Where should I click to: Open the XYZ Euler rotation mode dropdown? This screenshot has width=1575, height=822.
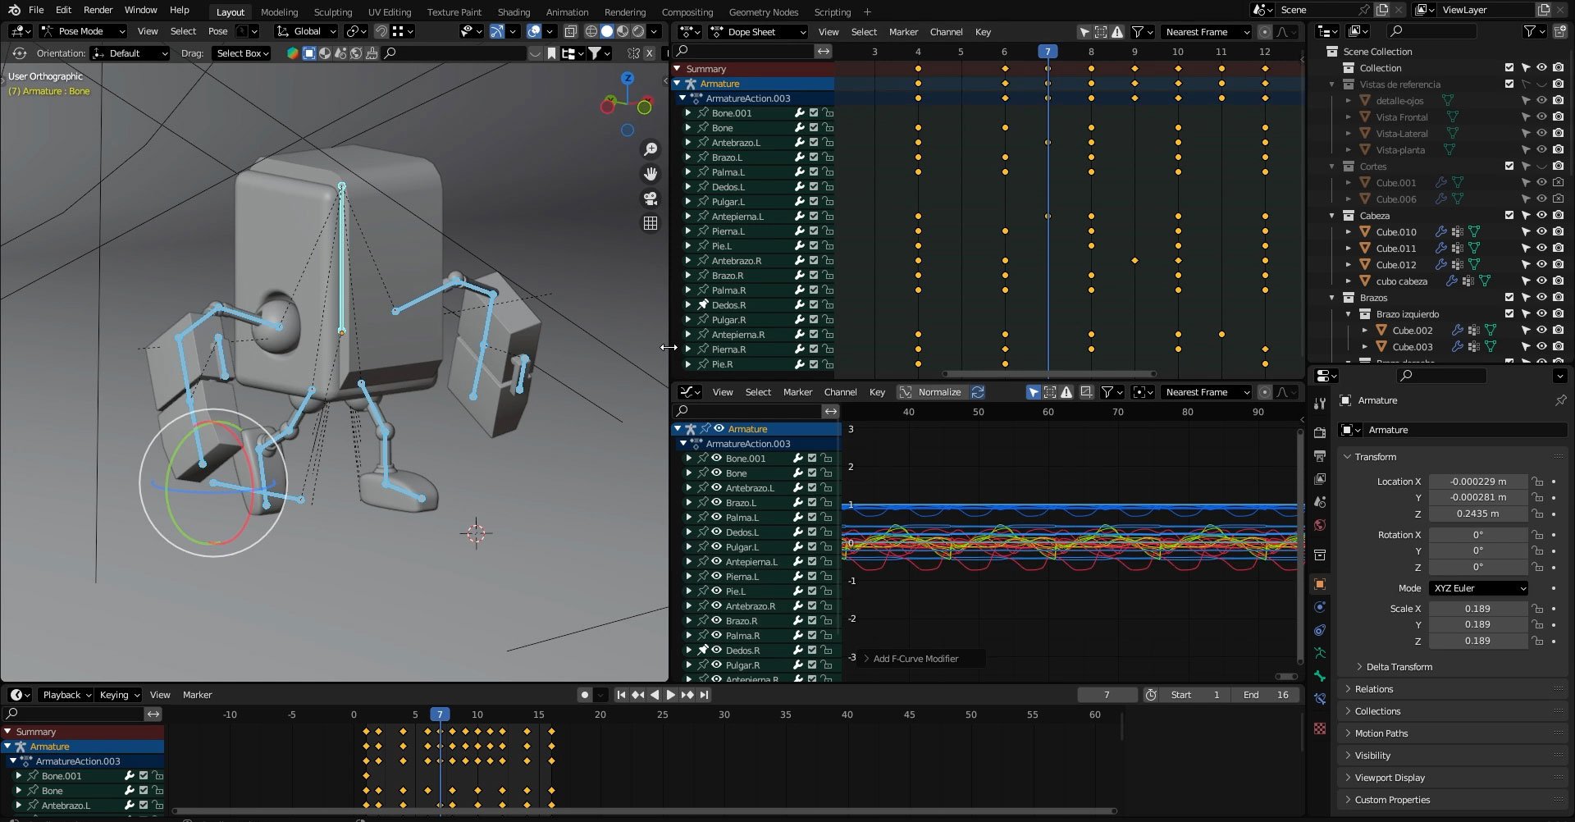(x=1478, y=588)
